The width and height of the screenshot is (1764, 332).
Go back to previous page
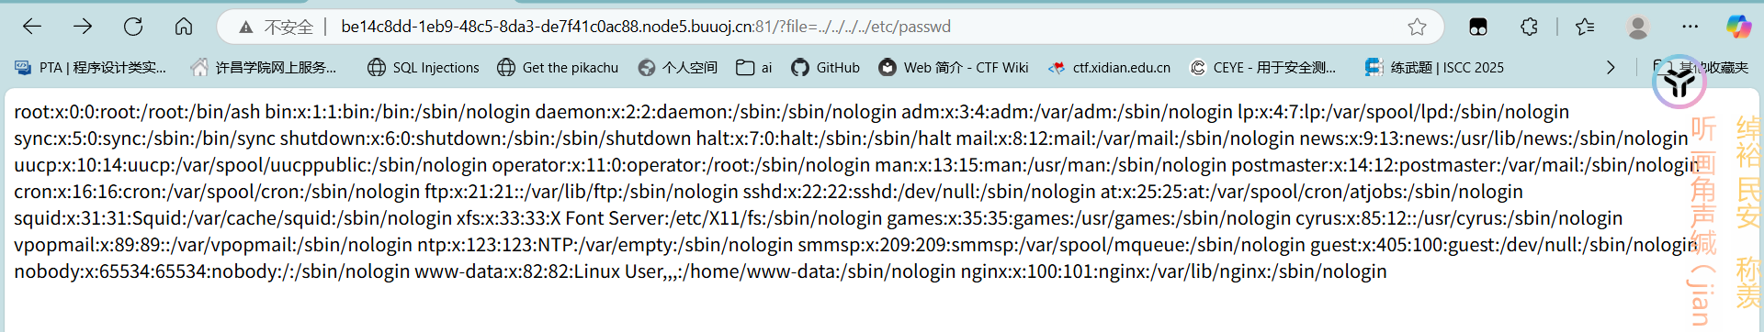32,27
